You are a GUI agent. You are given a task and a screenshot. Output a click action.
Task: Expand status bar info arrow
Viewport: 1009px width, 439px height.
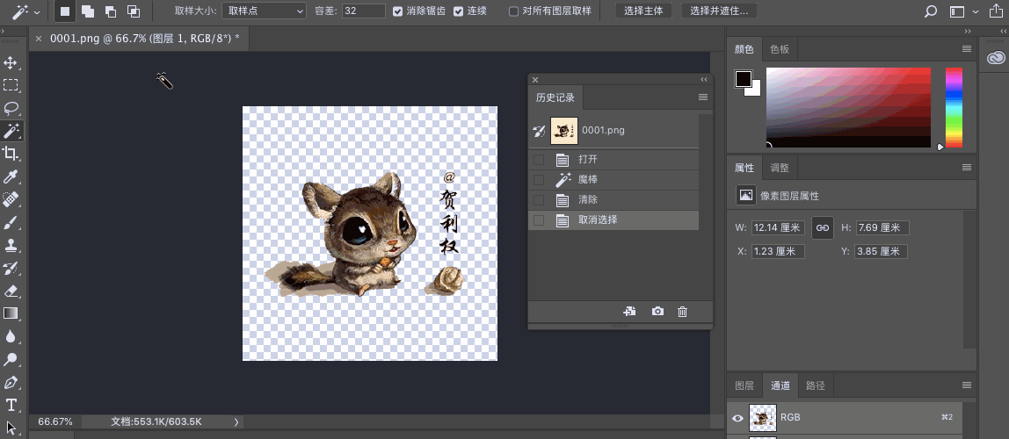click(236, 421)
